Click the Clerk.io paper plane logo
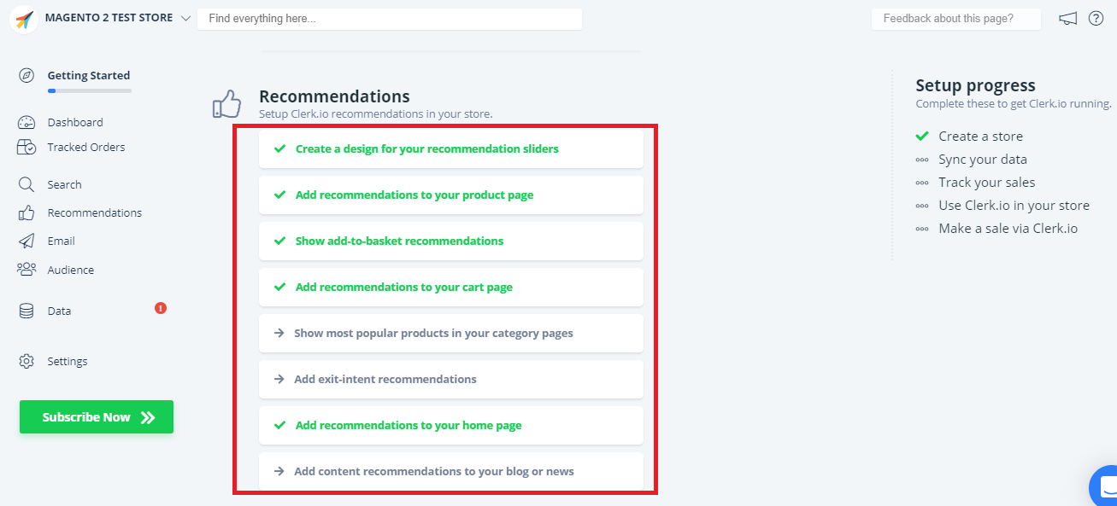 24,19
